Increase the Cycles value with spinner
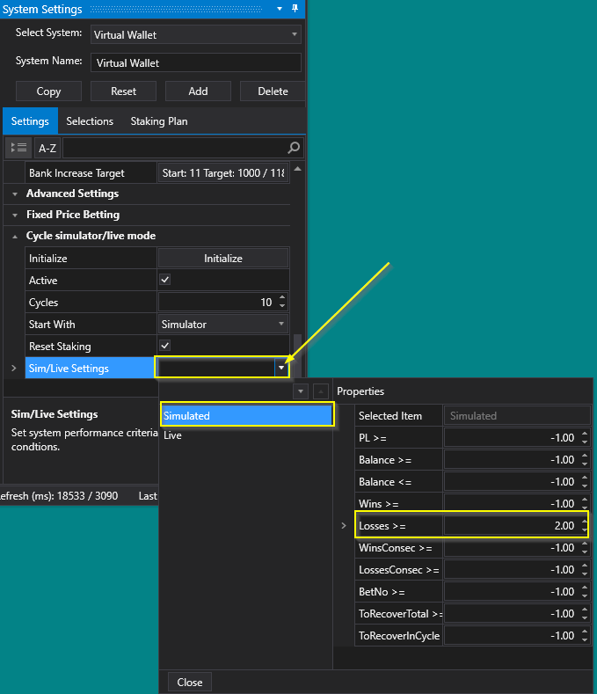 coord(282,297)
